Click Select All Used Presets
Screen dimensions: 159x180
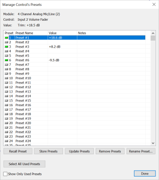[x=24, y=164]
